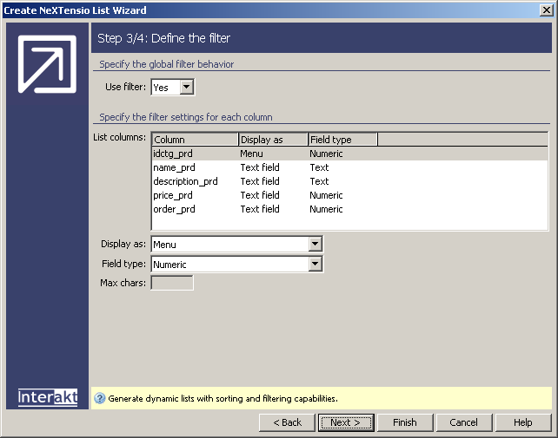
Task: Expand the Display as dropdown
Action: coord(316,245)
